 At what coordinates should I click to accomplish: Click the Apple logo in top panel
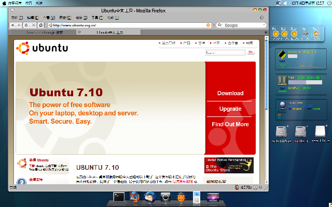point(4,3)
